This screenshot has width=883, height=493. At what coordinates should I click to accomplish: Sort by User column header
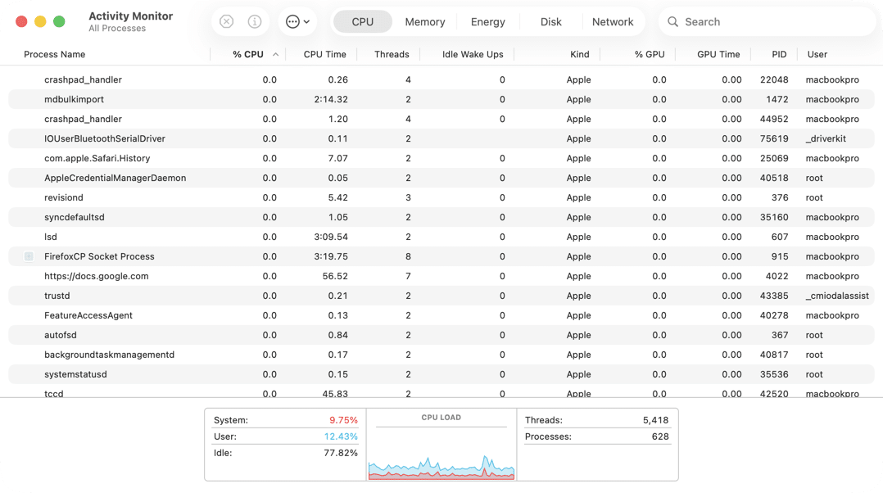point(817,55)
